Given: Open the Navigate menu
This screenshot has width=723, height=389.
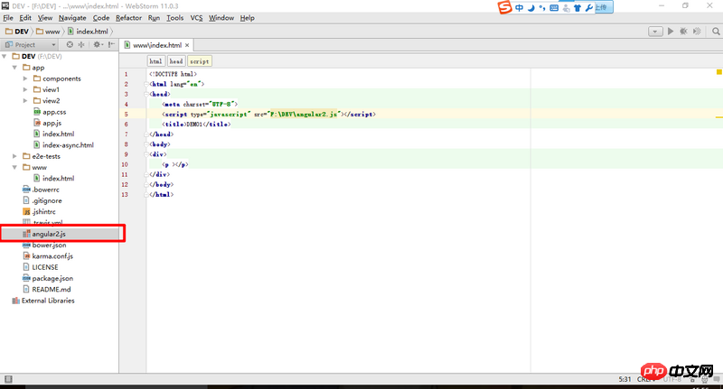Looking at the screenshot, I should 72,18.
